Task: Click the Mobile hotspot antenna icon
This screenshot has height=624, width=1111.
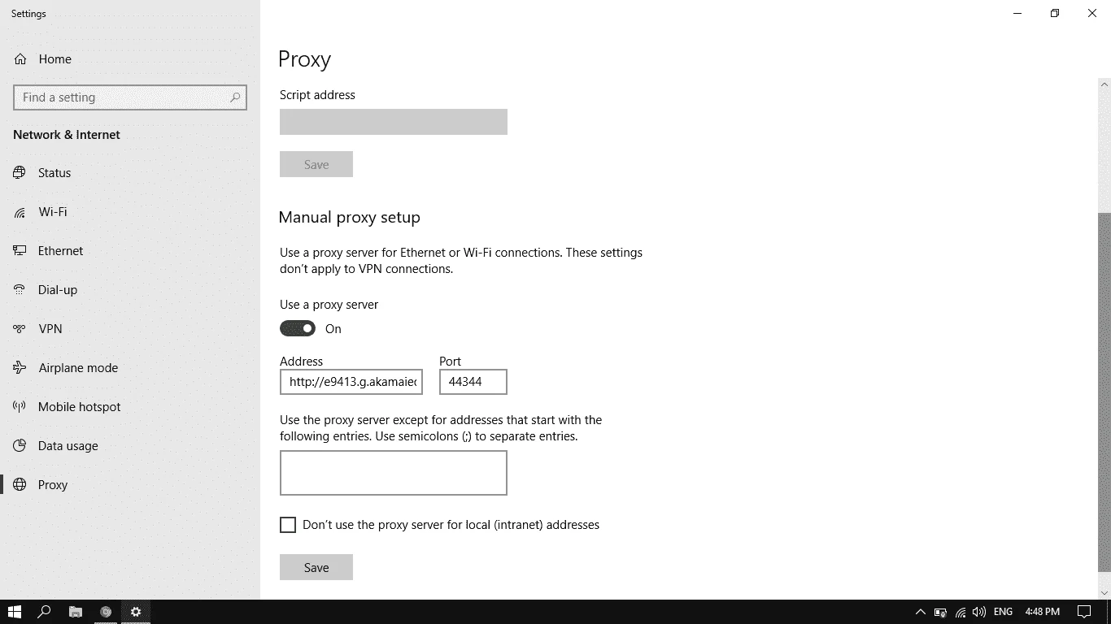Action: click(x=20, y=407)
